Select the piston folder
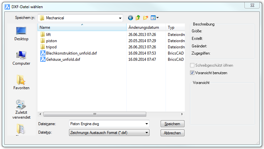The width and height of the screenshot is (264, 149). click(51, 41)
